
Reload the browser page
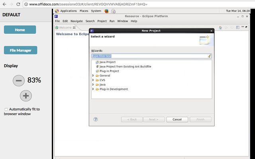pos(18,4)
